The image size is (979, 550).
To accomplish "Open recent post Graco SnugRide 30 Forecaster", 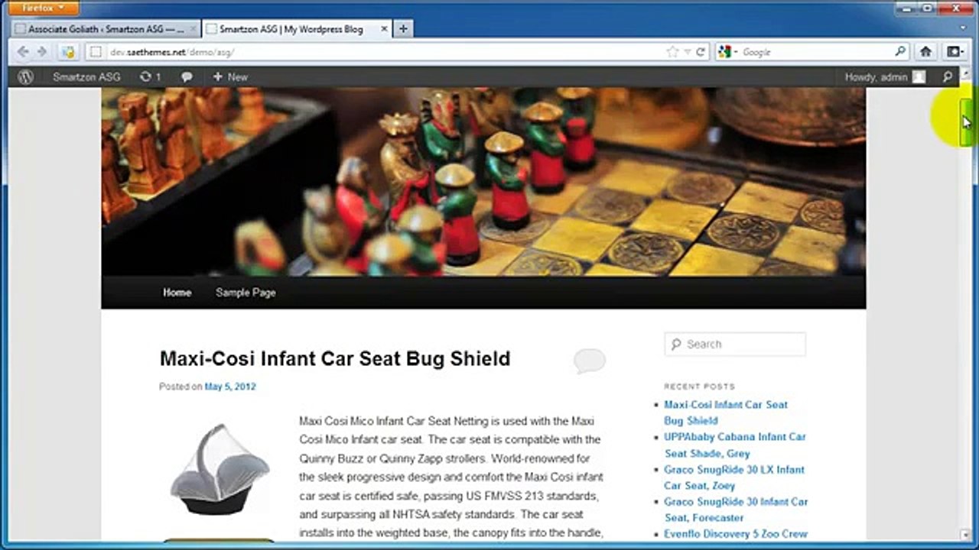I will click(736, 510).
